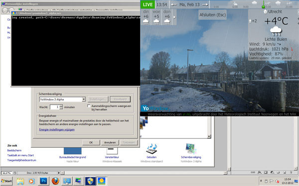The height and width of the screenshot is (186, 299).
Task: Click the Photoshop zoom percentage field
Action: click(6, 173)
